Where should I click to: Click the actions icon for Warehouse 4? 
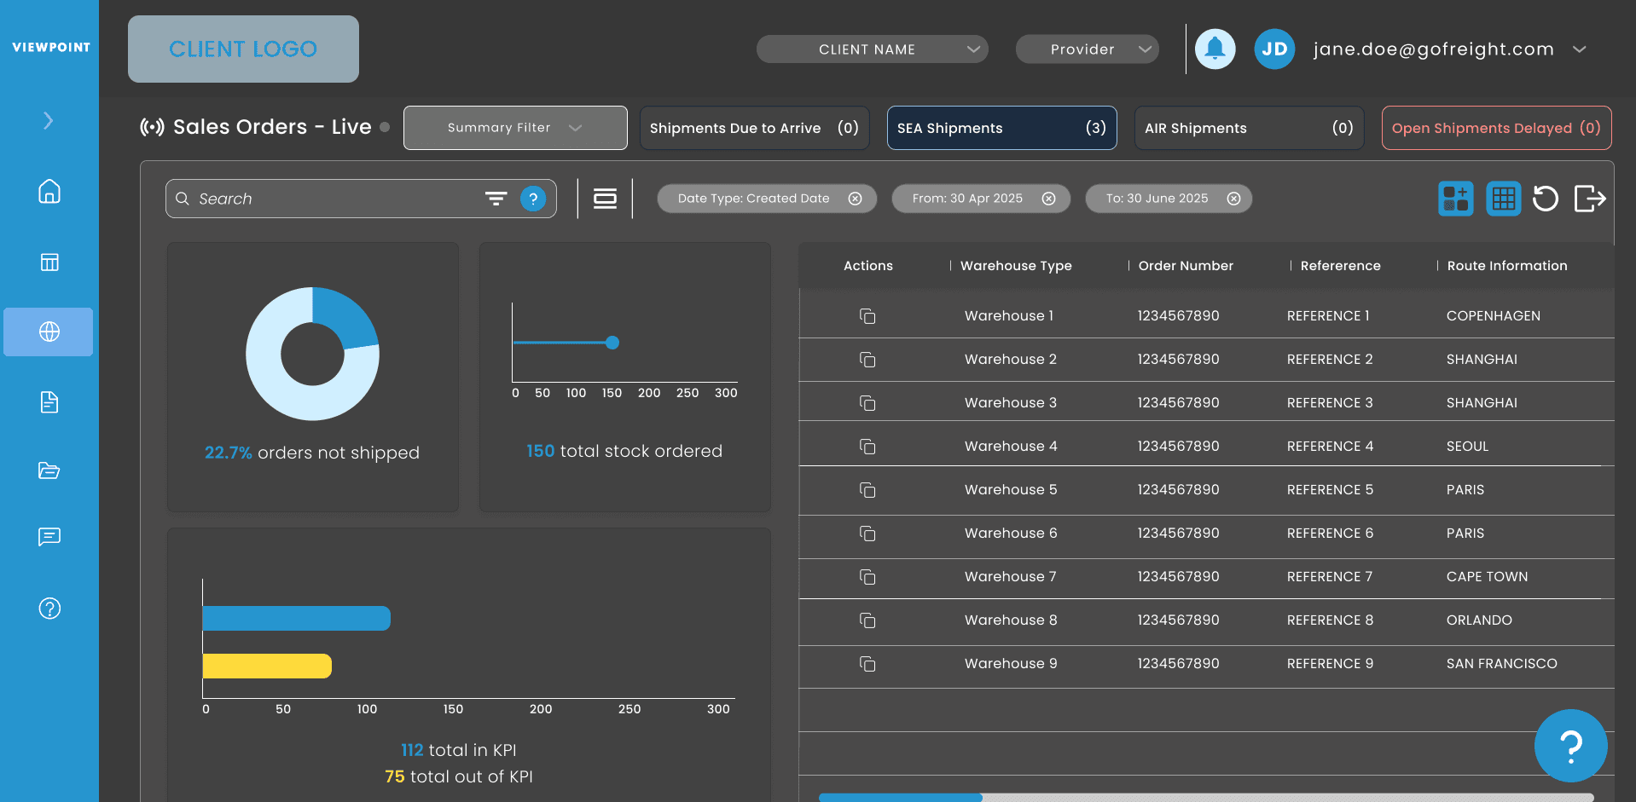click(867, 447)
